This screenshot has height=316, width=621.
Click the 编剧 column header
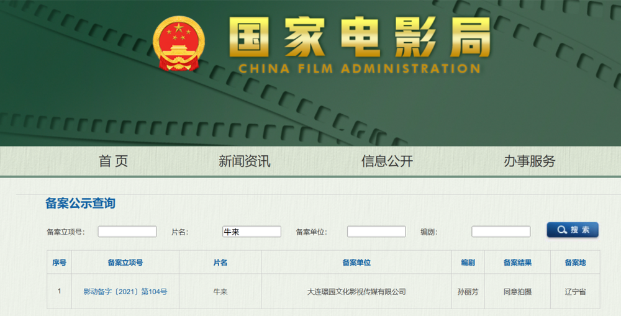[x=468, y=263]
